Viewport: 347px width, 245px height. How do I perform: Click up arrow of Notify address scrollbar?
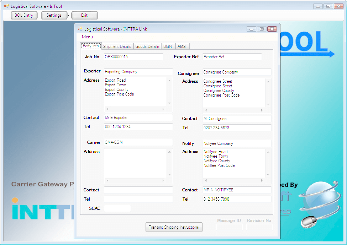pos(268,152)
